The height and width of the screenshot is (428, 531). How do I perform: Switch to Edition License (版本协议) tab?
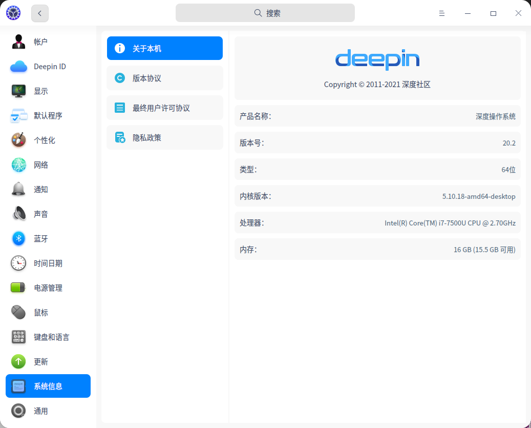click(x=165, y=78)
